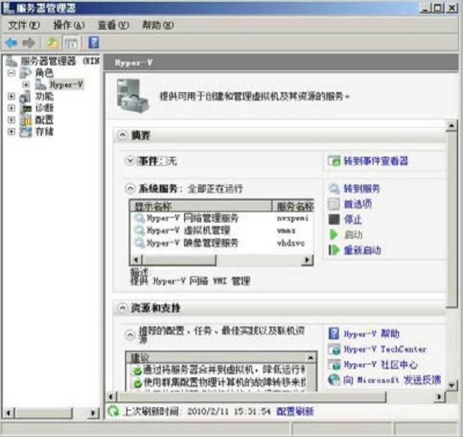Select the 服务器管理器 root node icon
This screenshot has height=437, width=463.
click(12, 61)
